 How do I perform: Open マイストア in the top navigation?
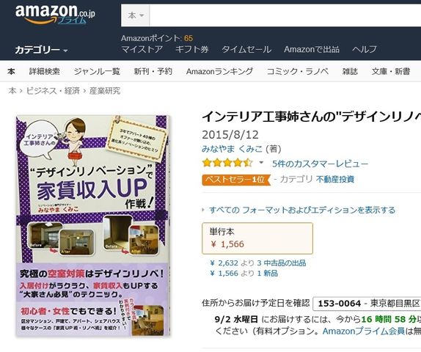pos(142,49)
